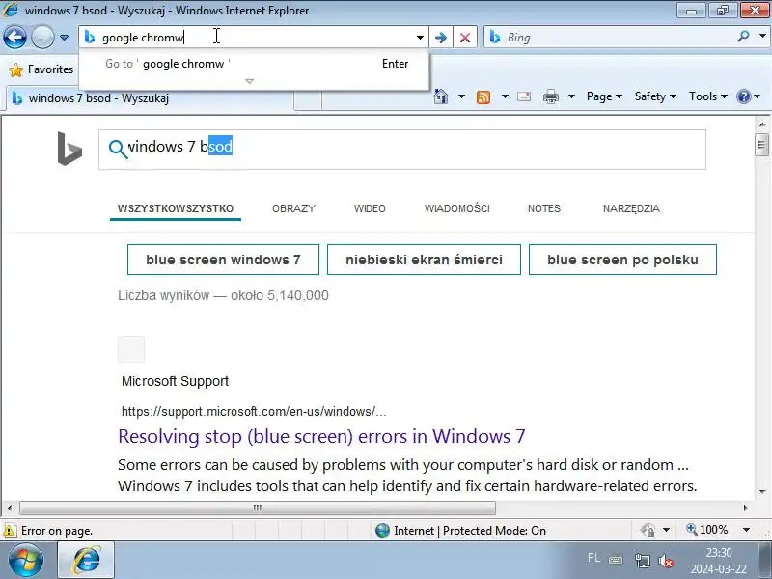Click the Bing search box in toolbar

coord(611,38)
